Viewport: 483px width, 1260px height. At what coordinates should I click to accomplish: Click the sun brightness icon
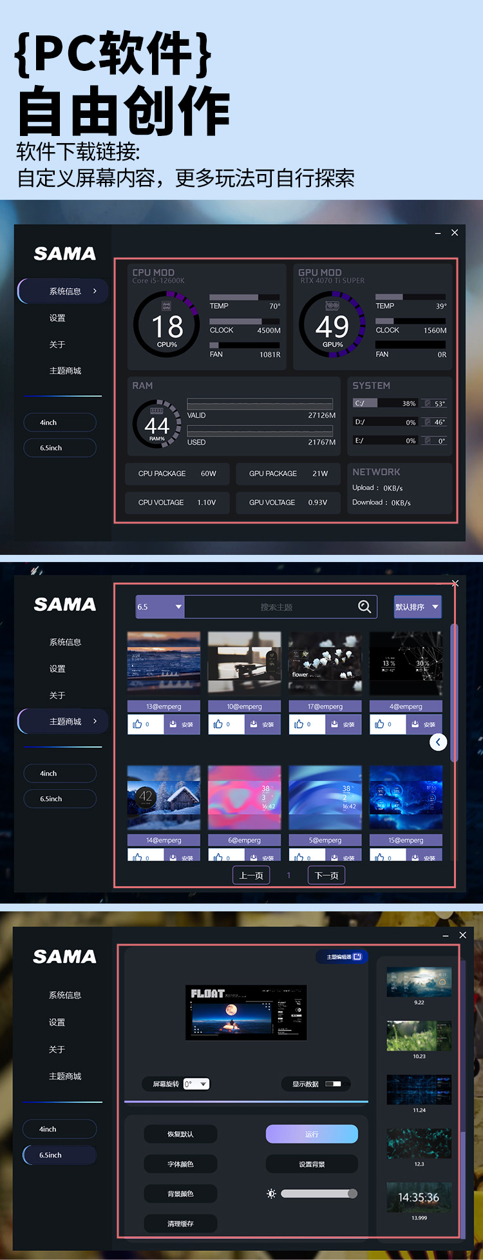(271, 1194)
